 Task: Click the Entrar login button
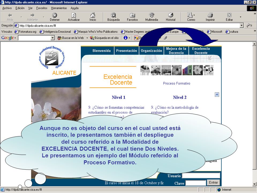pyautogui.click(x=213, y=183)
